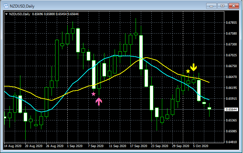Screen dimensions: 243x153
Task: Click the 0.67855 price scale value
Action: (231, 23)
